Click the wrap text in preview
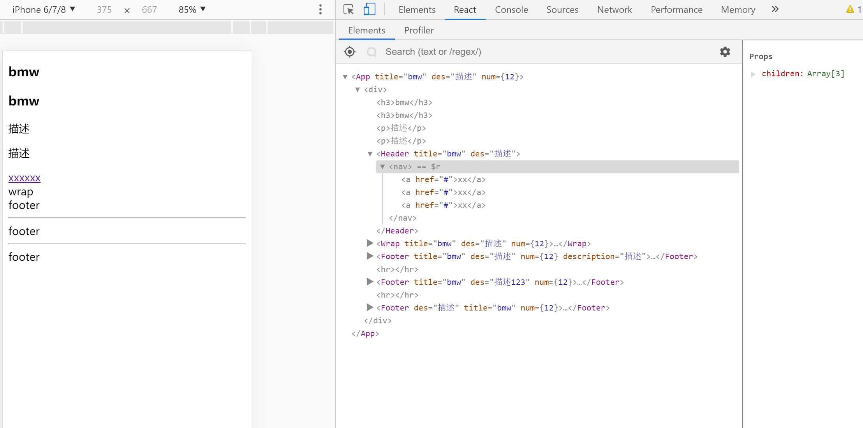This screenshot has width=863, height=428. [21, 192]
